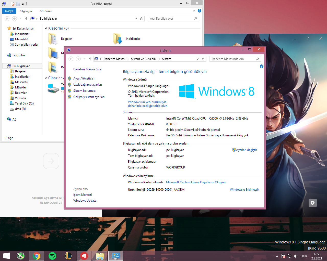The height and width of the screenshot is (261, 327).
Task: Collapse the Cihazlar group
Action: click(x=46, y=78)
